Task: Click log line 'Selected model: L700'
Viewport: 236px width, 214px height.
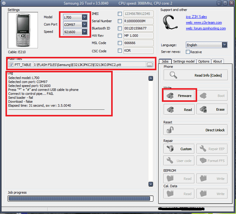Action: 24,78
